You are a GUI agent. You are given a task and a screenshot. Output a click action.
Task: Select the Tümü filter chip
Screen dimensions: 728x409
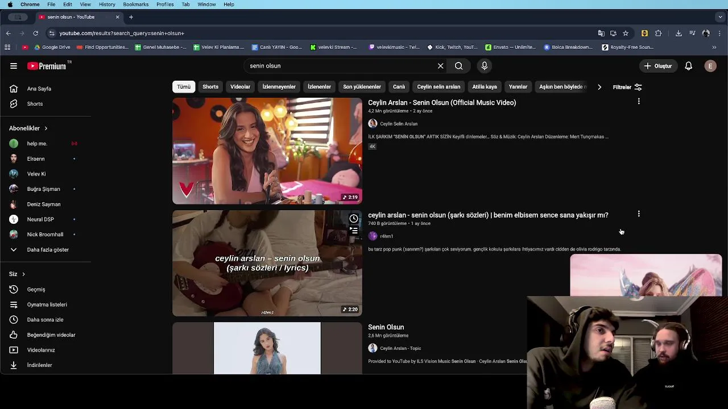tap(184, 87)
